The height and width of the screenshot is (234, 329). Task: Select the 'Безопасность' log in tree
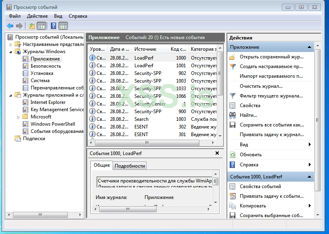(x=46, y=66)
